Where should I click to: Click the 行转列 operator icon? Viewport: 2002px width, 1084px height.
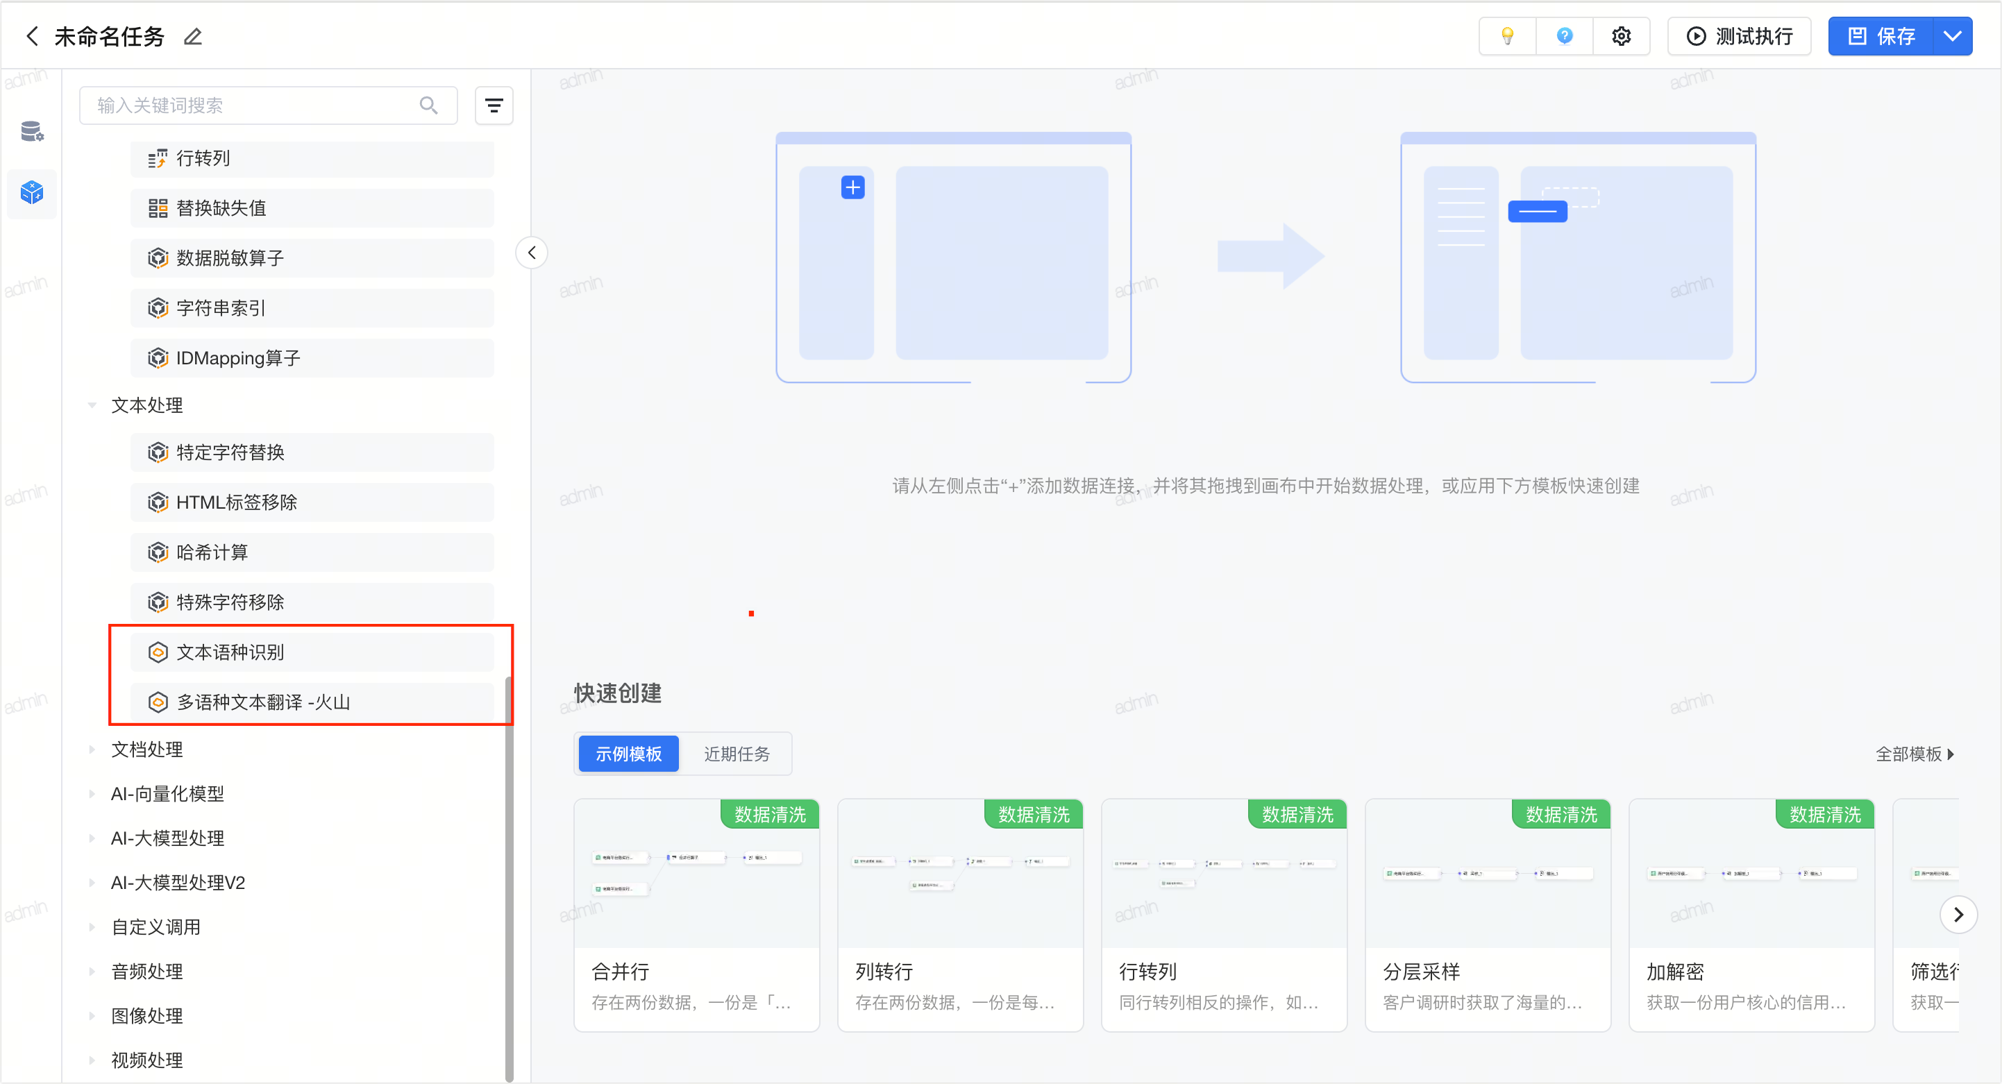click(158, 158)
